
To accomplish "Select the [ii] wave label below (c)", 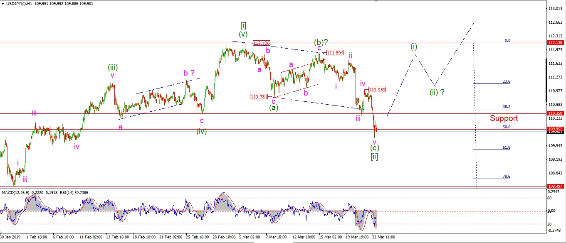I will coord(374,156).
